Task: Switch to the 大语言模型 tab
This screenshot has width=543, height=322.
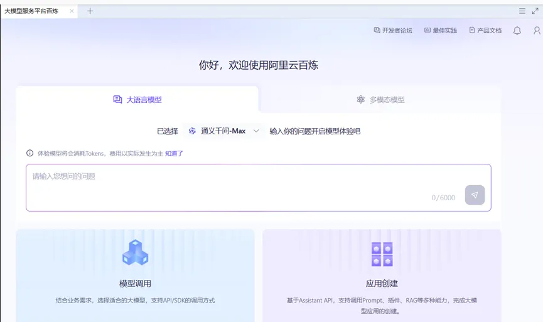Action: (x=137, y=100)
